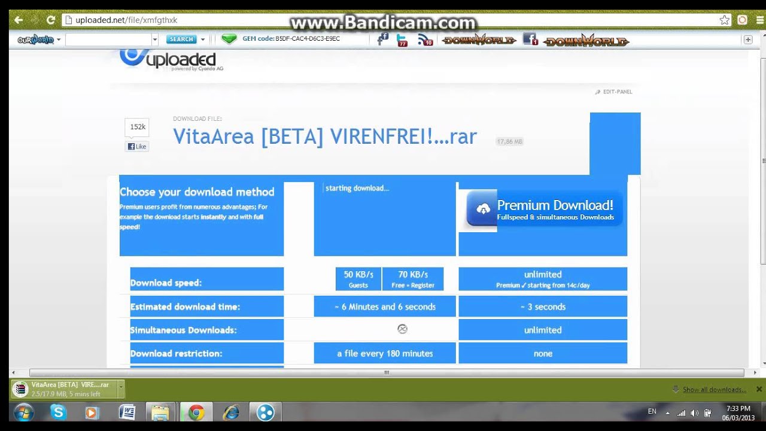Image resolution: width=766 pixels, height=431 pixels.
Task: Click the cloud download icon on Premium button
Action: point(483,209)
